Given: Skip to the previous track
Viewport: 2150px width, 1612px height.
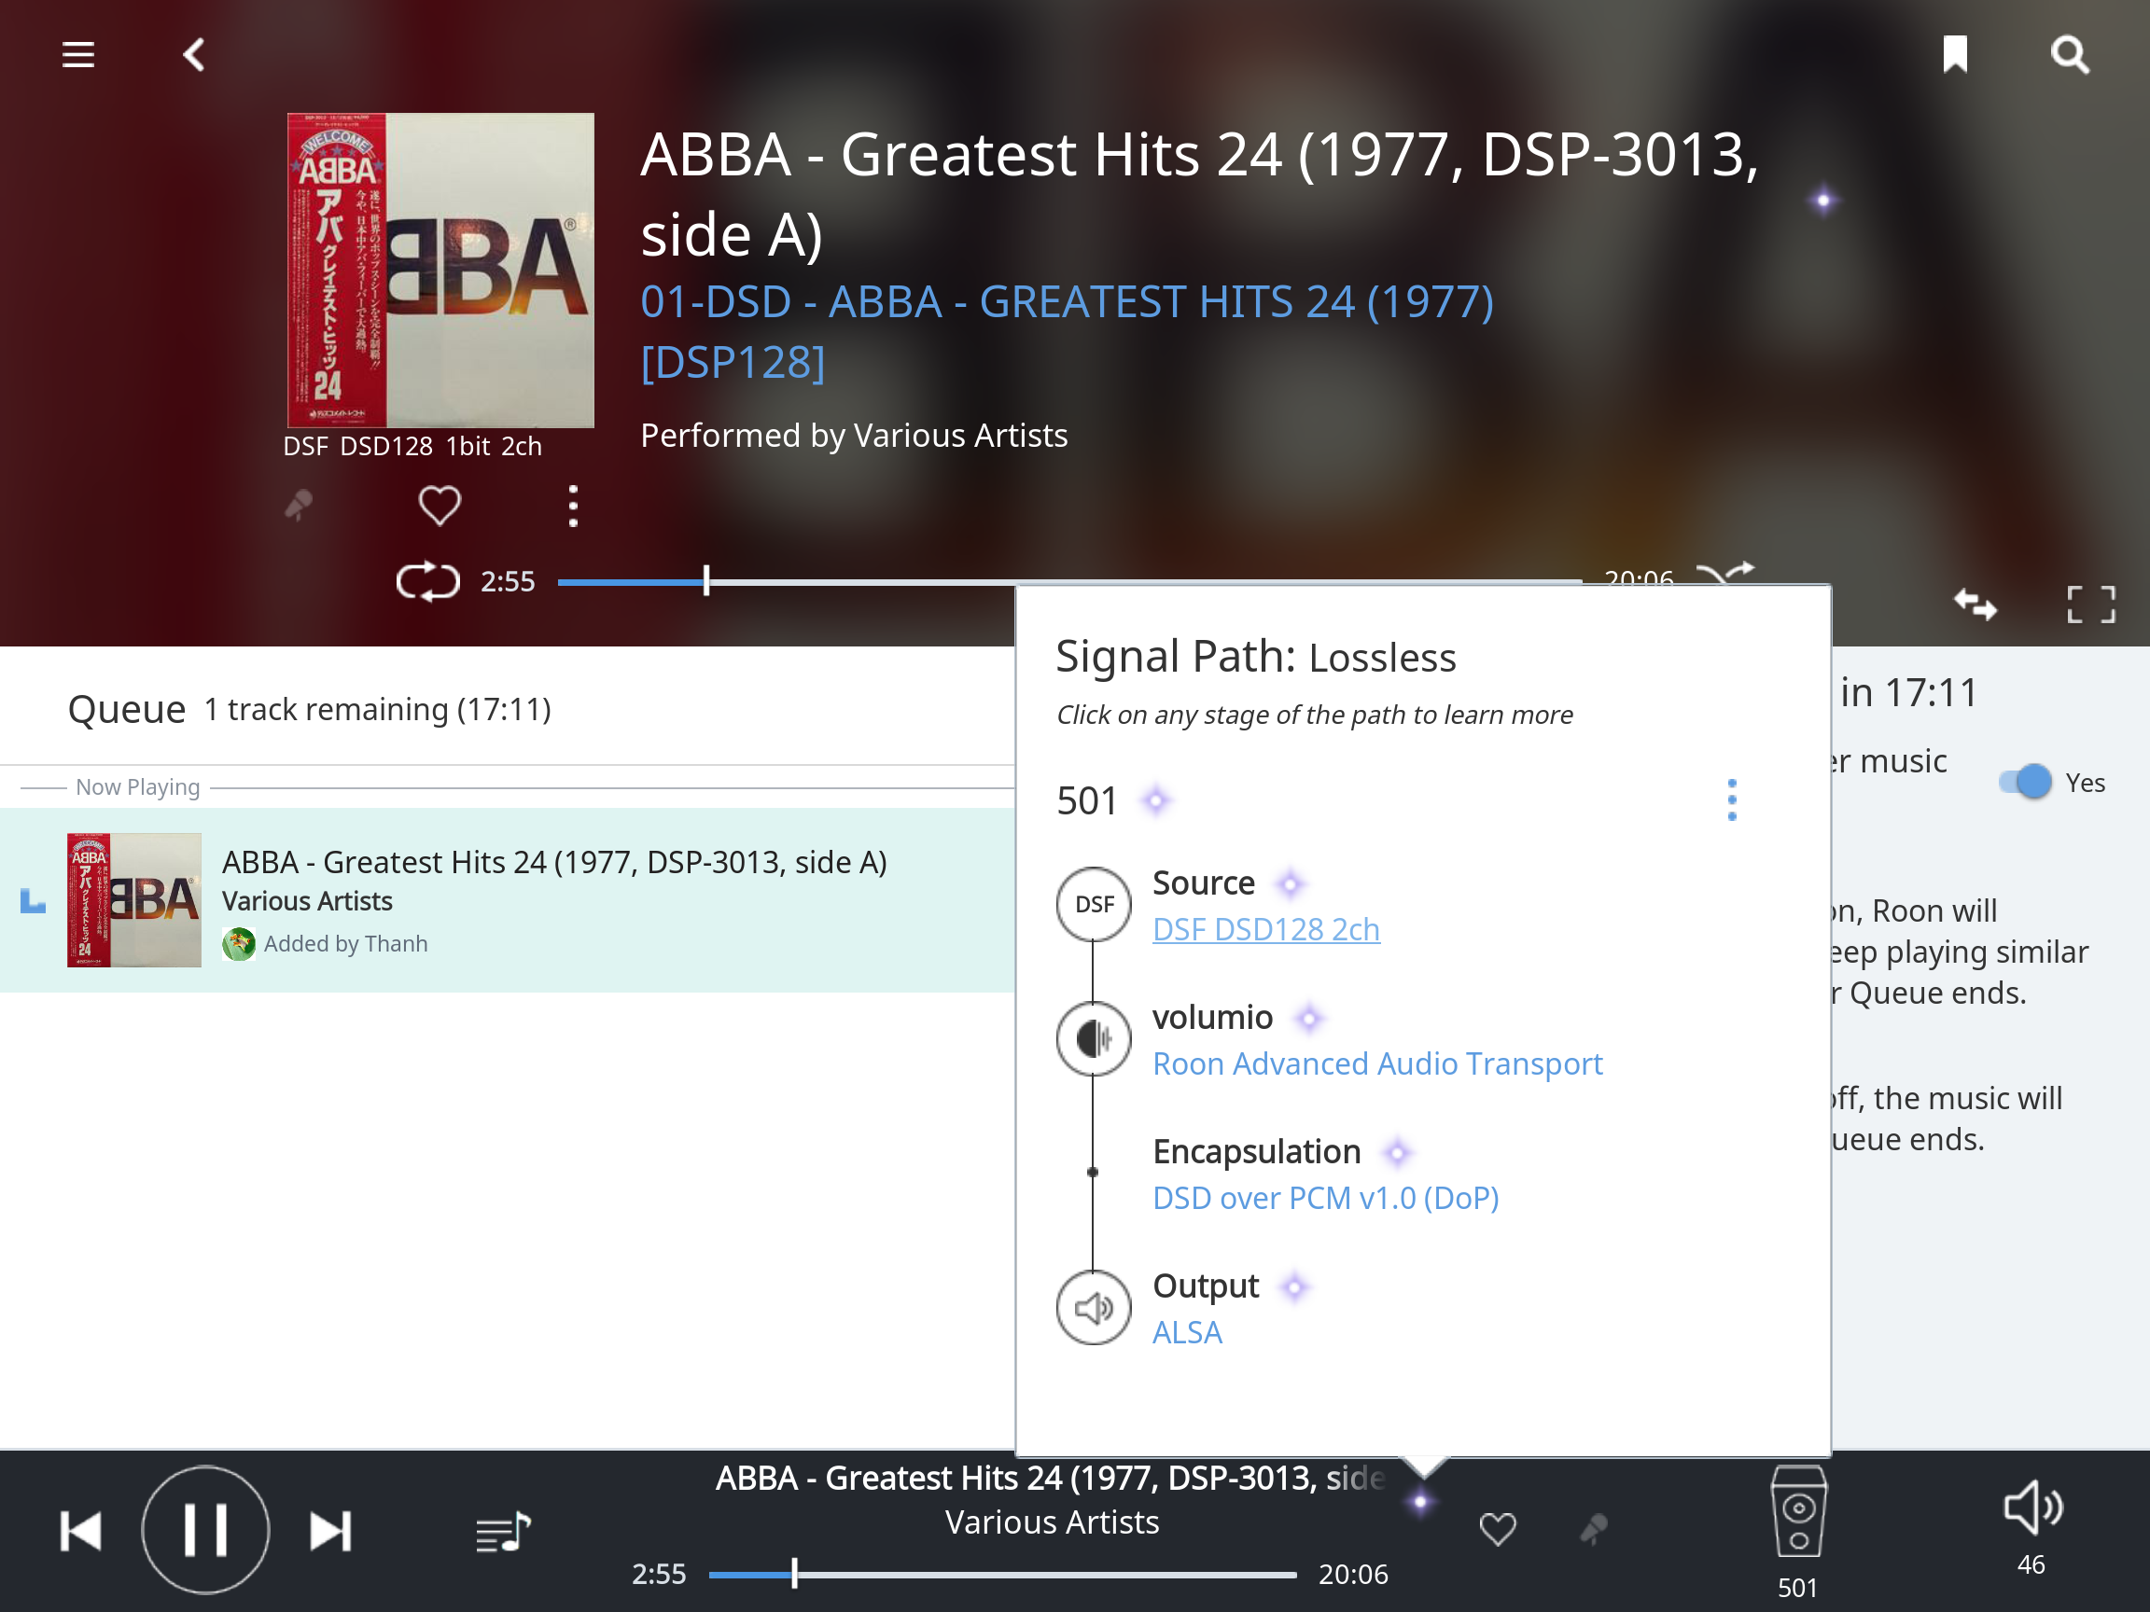Looking at the screenshot, I should [x=80, y=1532].
